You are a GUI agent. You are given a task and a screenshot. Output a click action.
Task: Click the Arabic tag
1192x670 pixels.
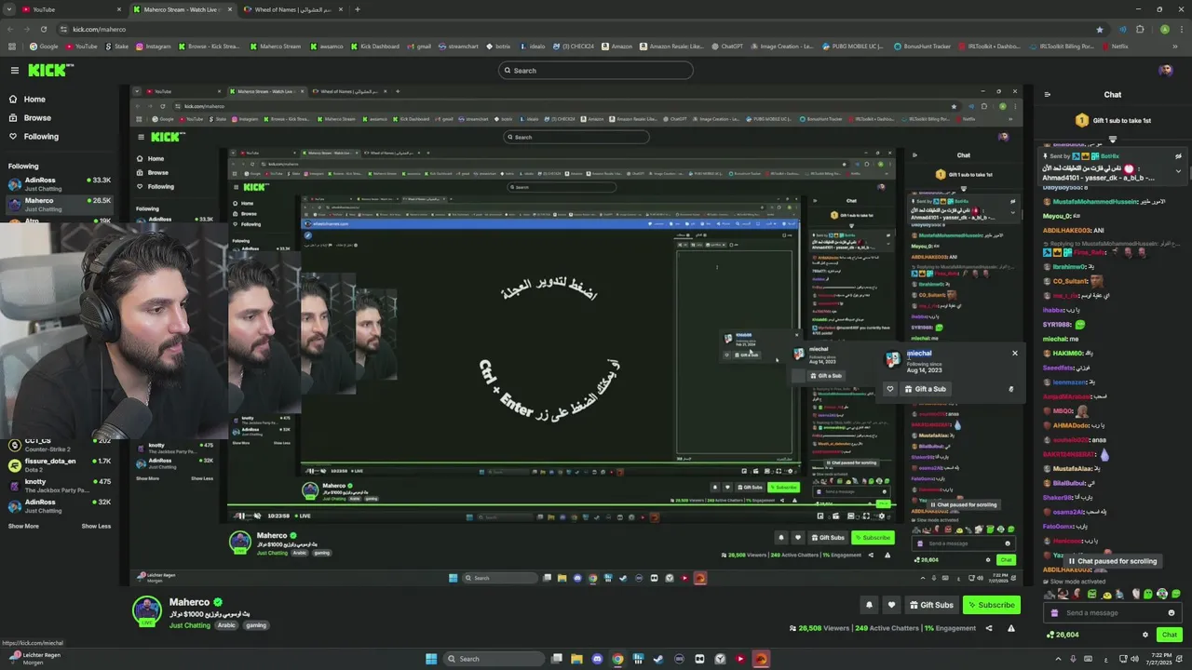coord(227,625)
